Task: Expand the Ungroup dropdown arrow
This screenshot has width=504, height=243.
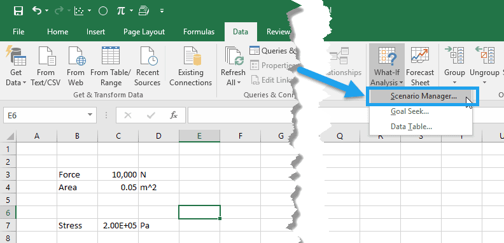Action: 484,83
